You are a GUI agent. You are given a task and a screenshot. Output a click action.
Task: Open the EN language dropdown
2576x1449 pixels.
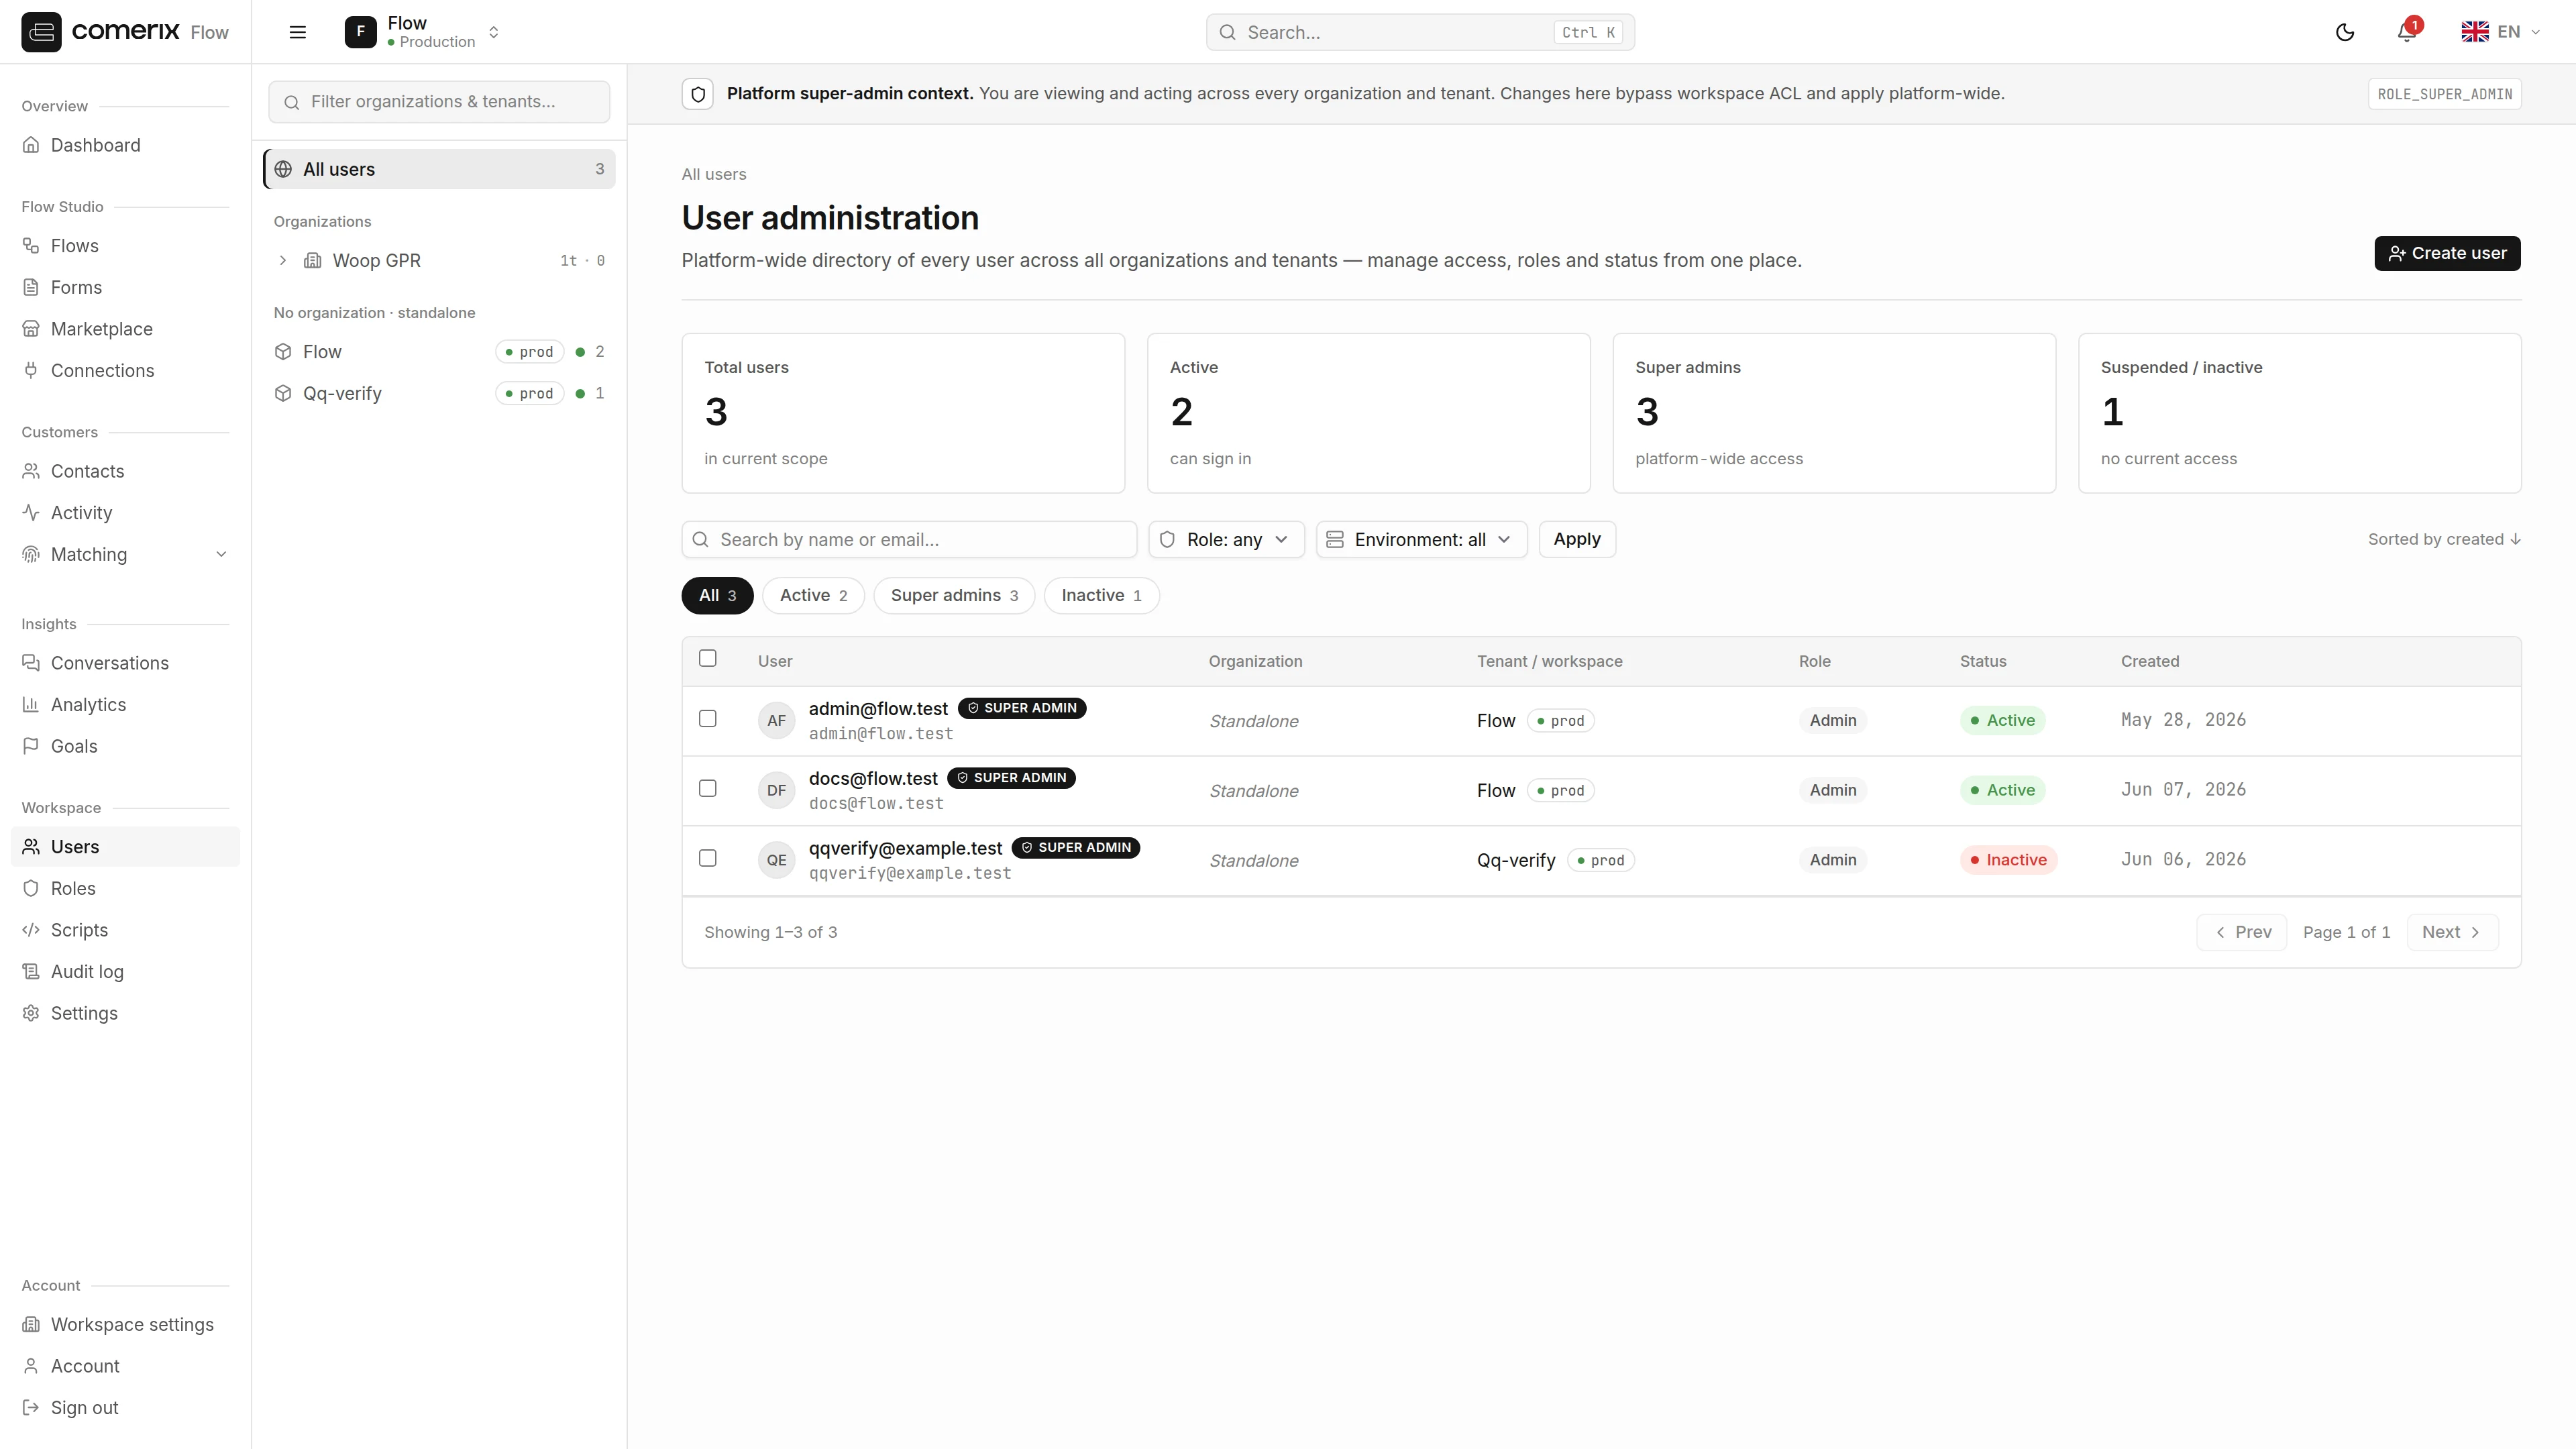[x=2500, y=32]
